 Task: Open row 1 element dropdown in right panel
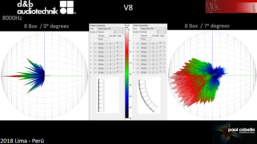click(146, 44)
